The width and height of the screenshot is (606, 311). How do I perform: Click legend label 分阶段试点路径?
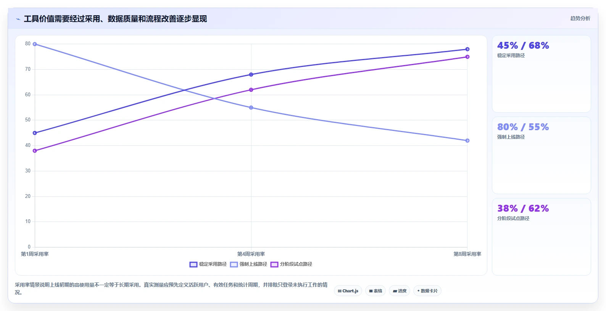296,264
